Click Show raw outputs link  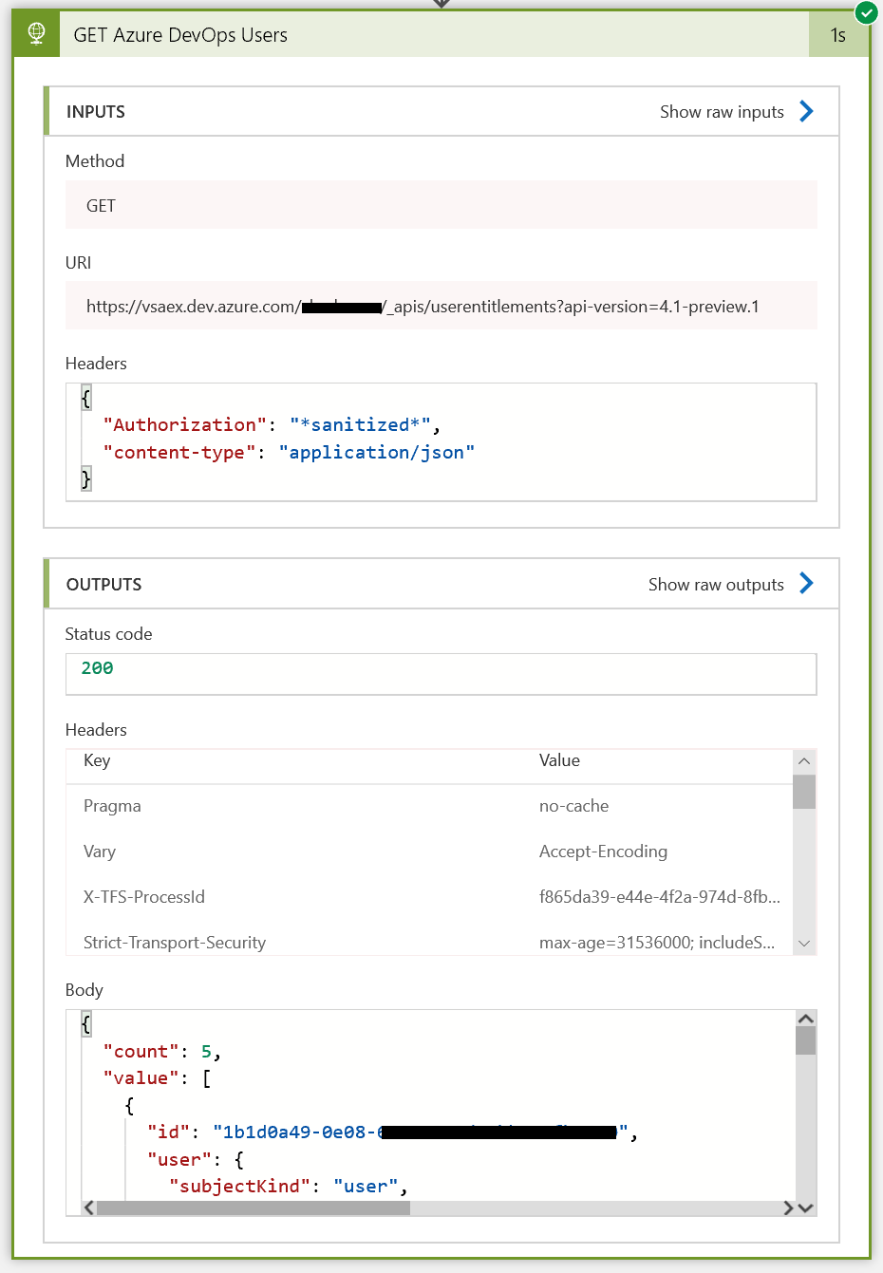point(716,585)
